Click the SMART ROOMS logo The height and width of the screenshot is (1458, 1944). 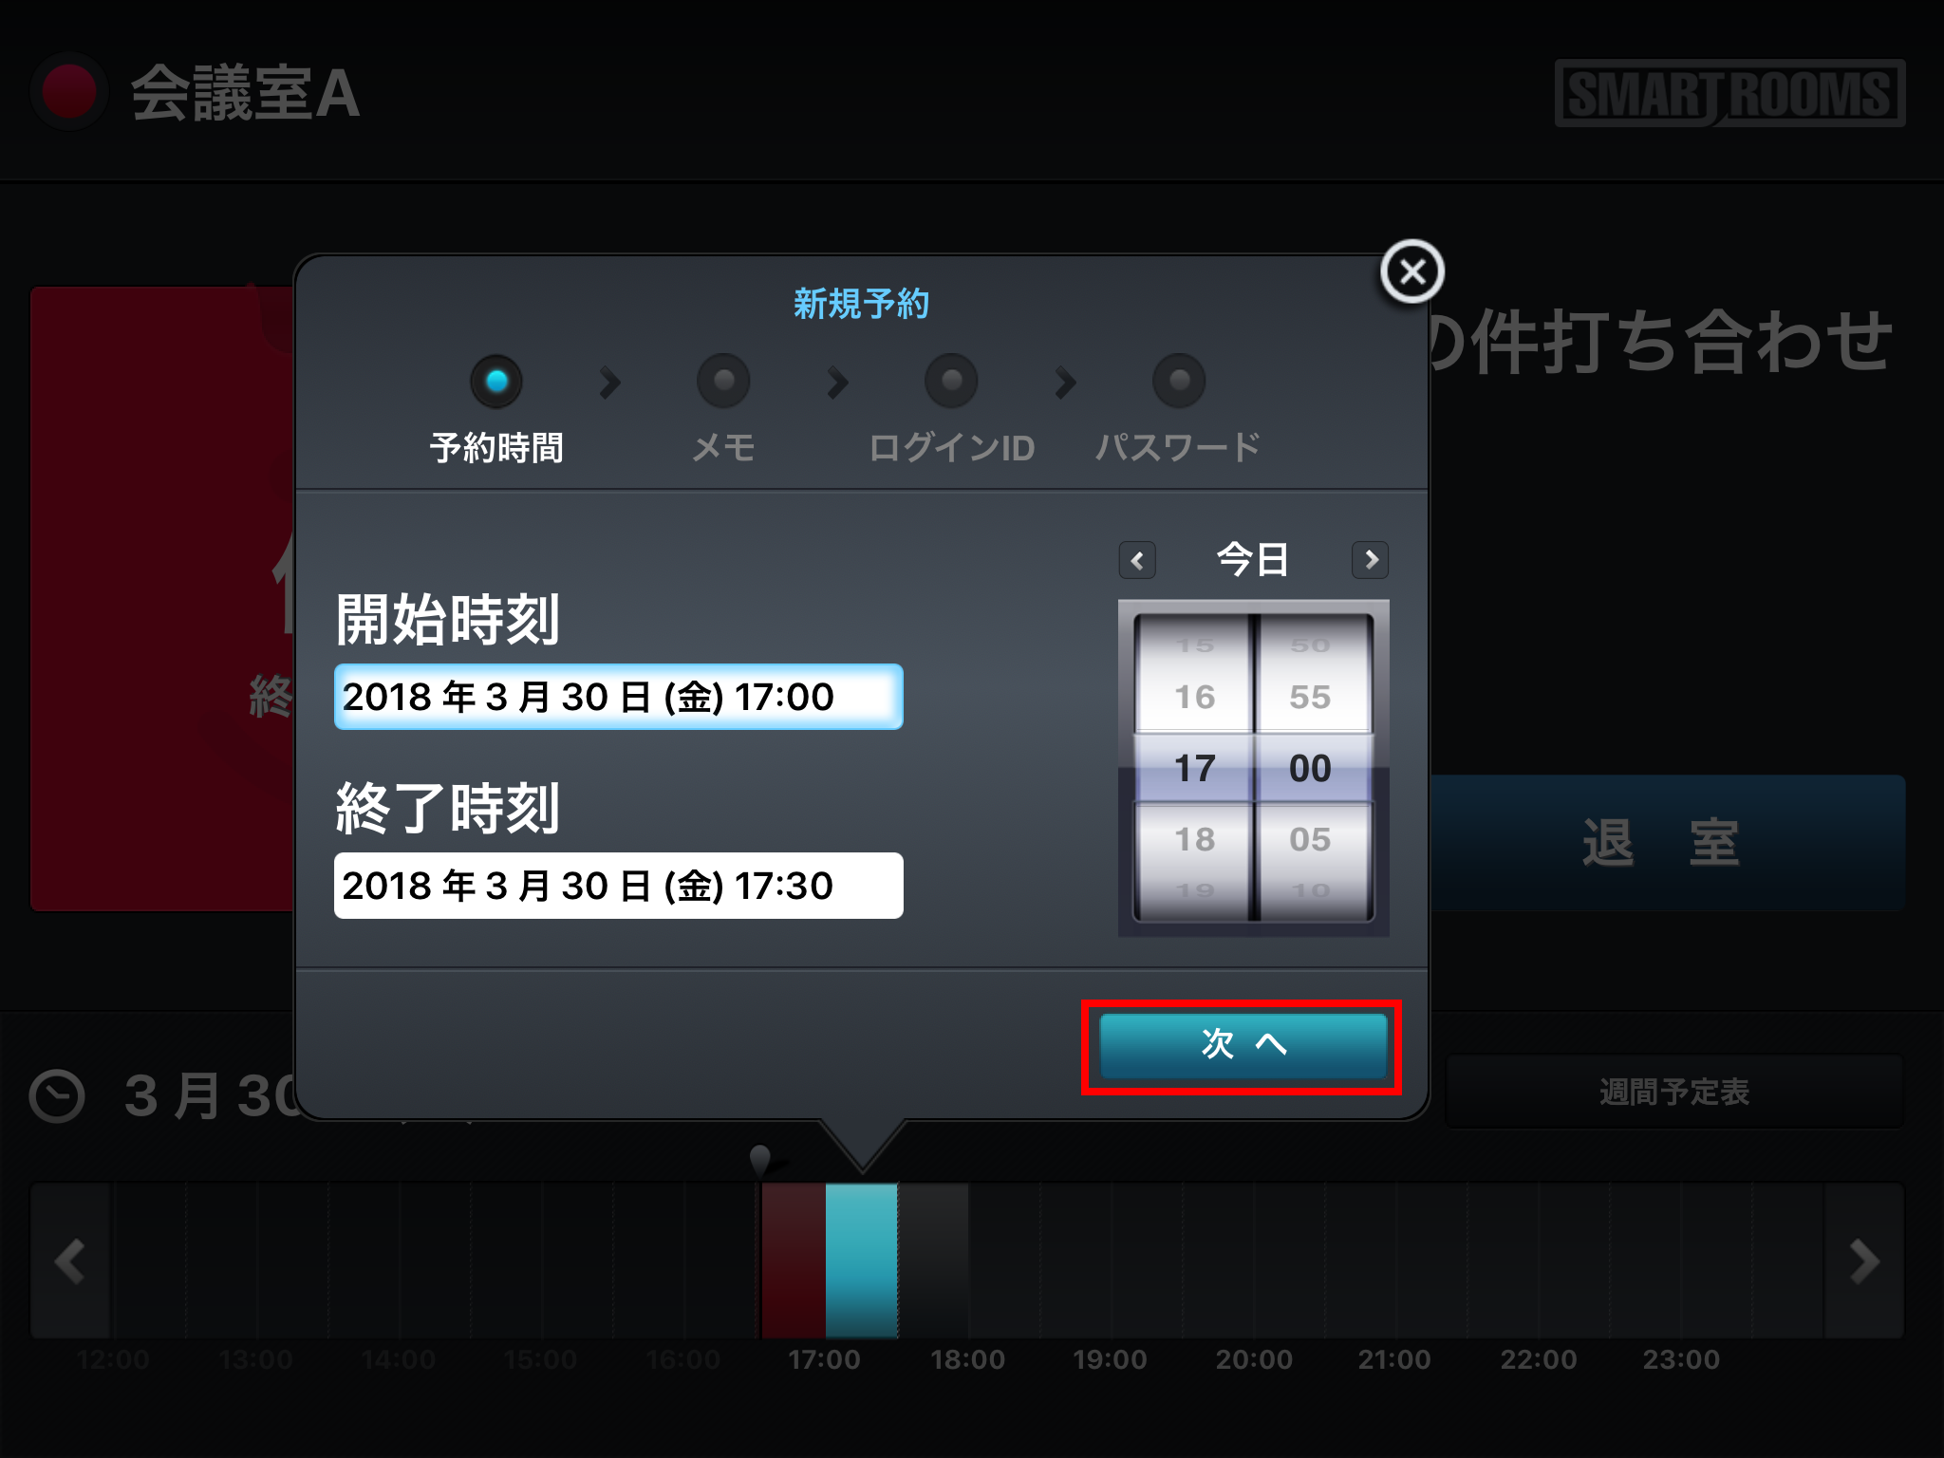click(x=1729, y=93)
